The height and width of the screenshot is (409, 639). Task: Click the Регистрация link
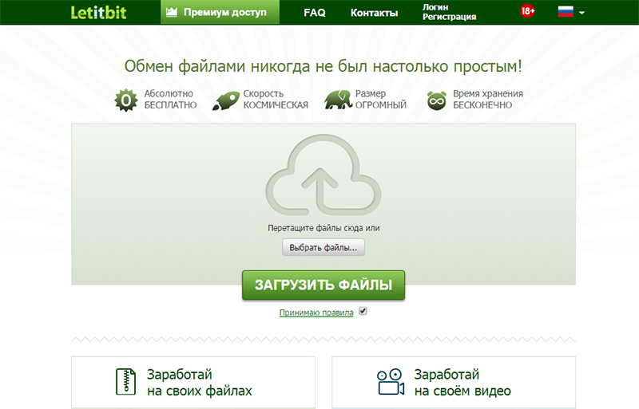(x=449, y=17)
